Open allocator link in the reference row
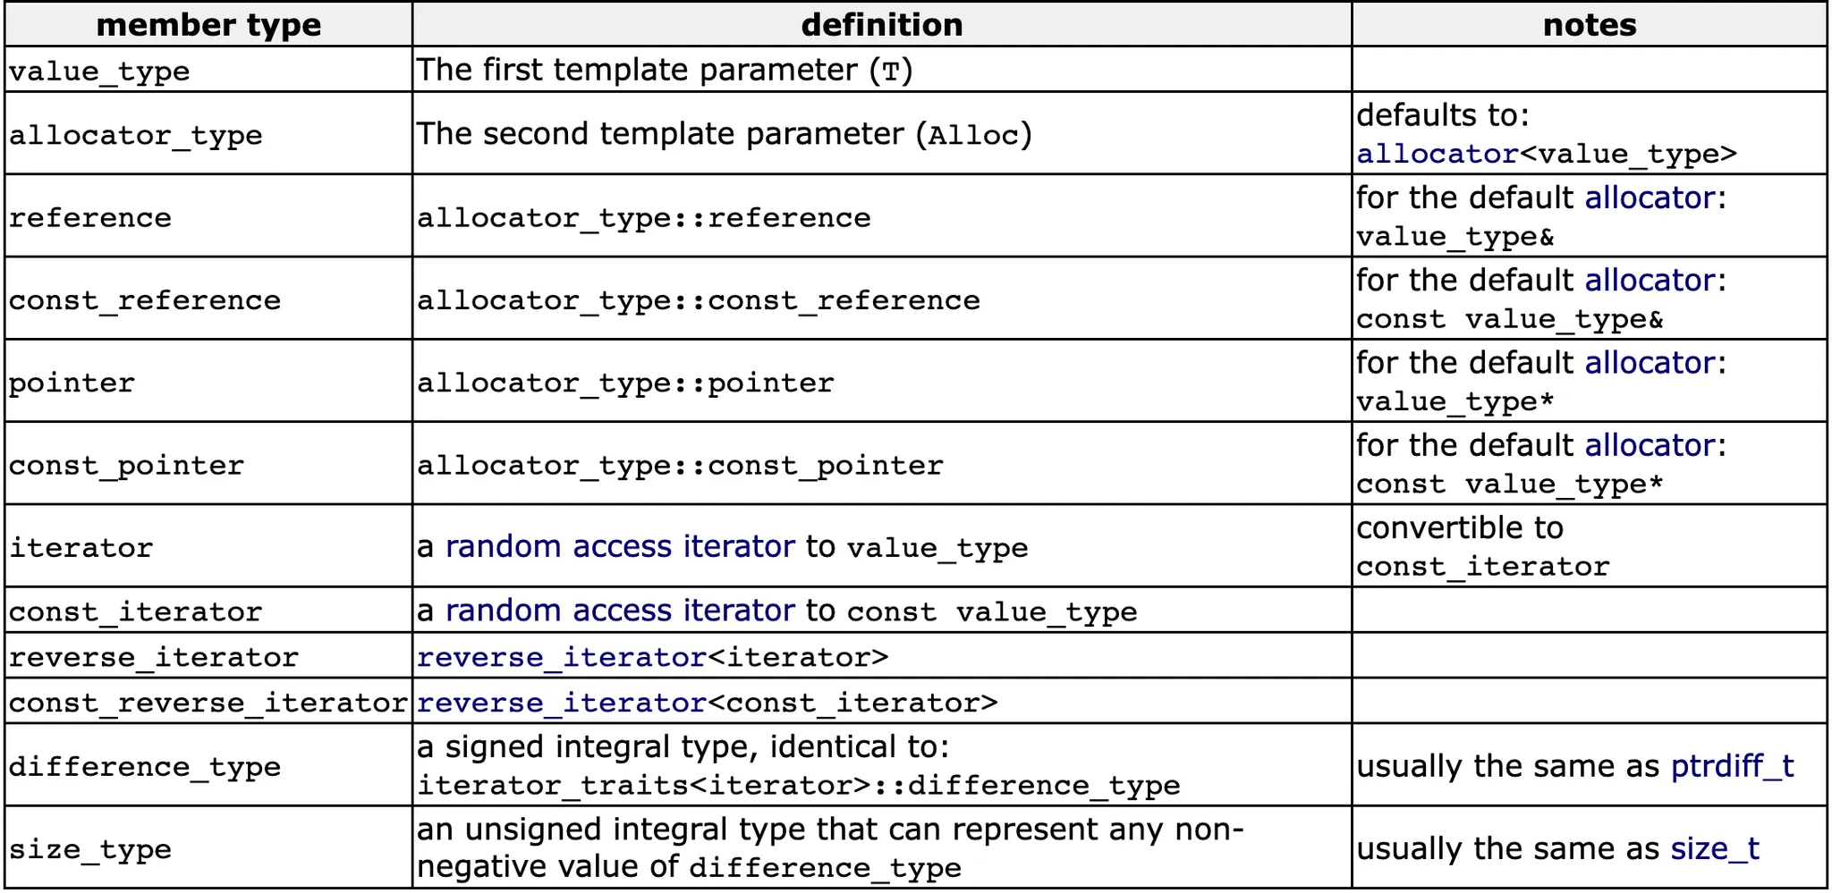1832x893 pixels. (1650, 198)
